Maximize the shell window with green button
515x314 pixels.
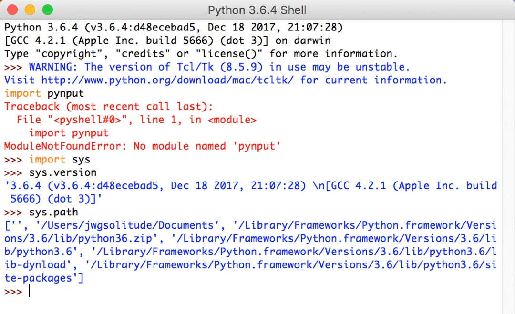(x=48, y=10)
